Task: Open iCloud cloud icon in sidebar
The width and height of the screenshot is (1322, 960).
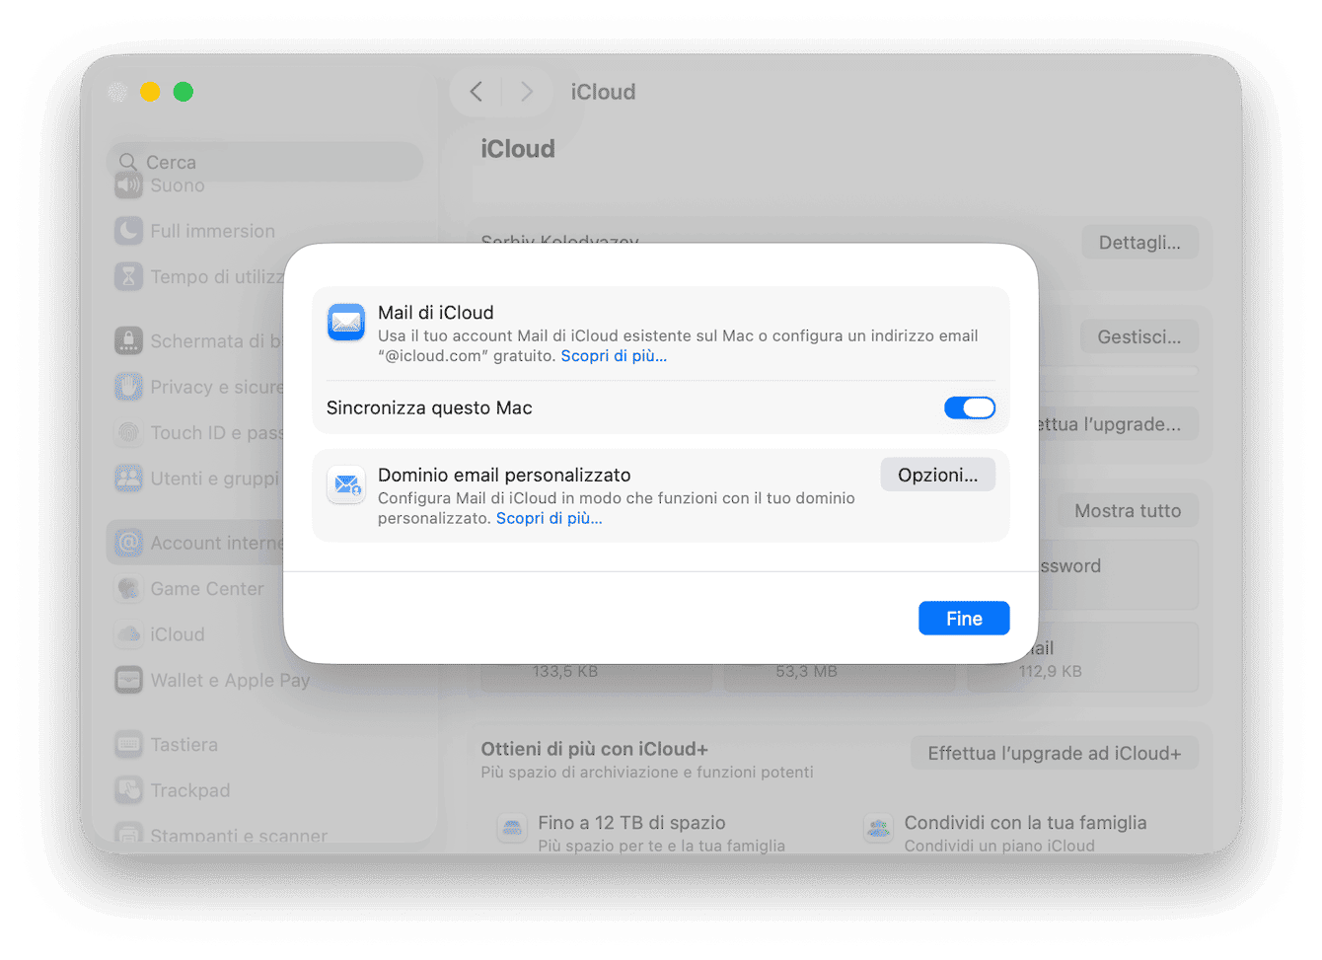Action: 128,634
